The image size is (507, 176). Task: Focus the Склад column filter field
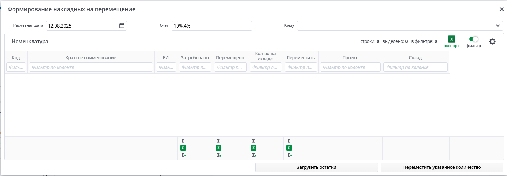[415, 67]
